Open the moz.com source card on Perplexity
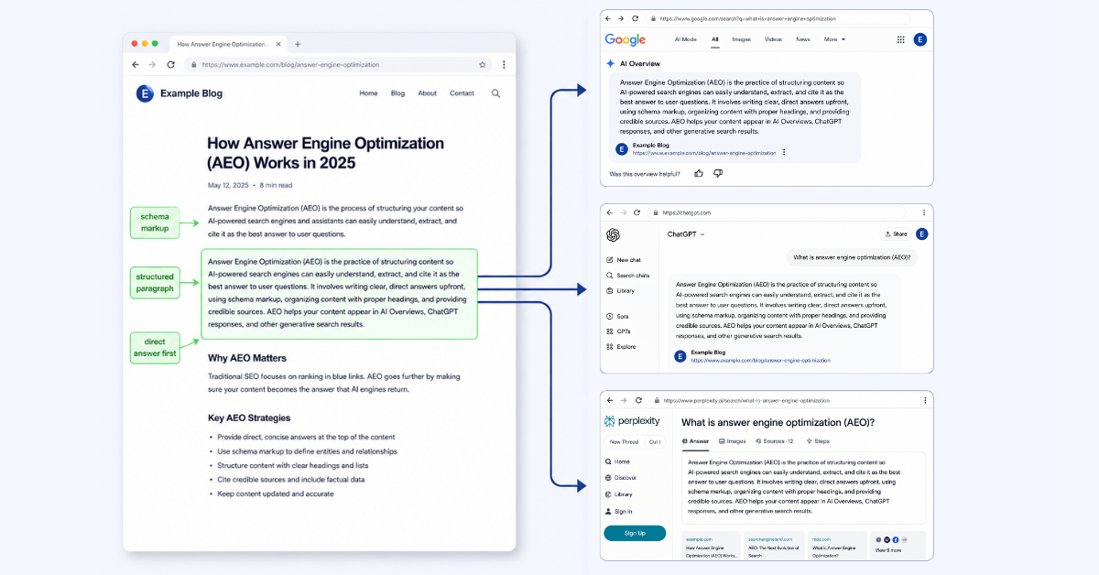 coord(839,548)
